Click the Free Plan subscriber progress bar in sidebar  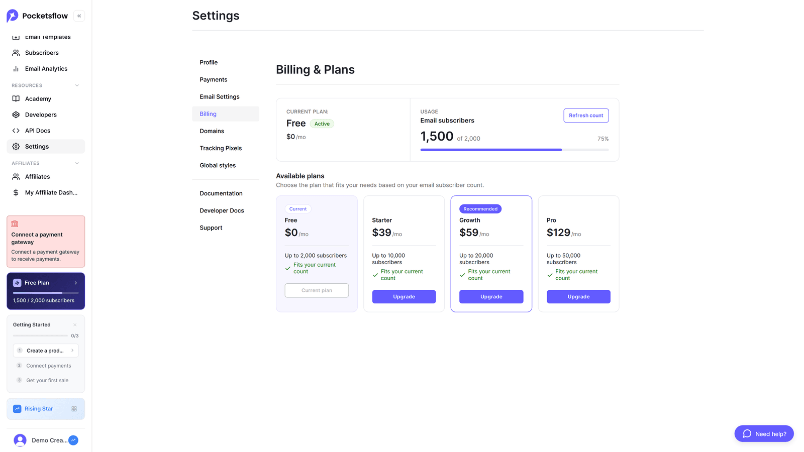46,293
